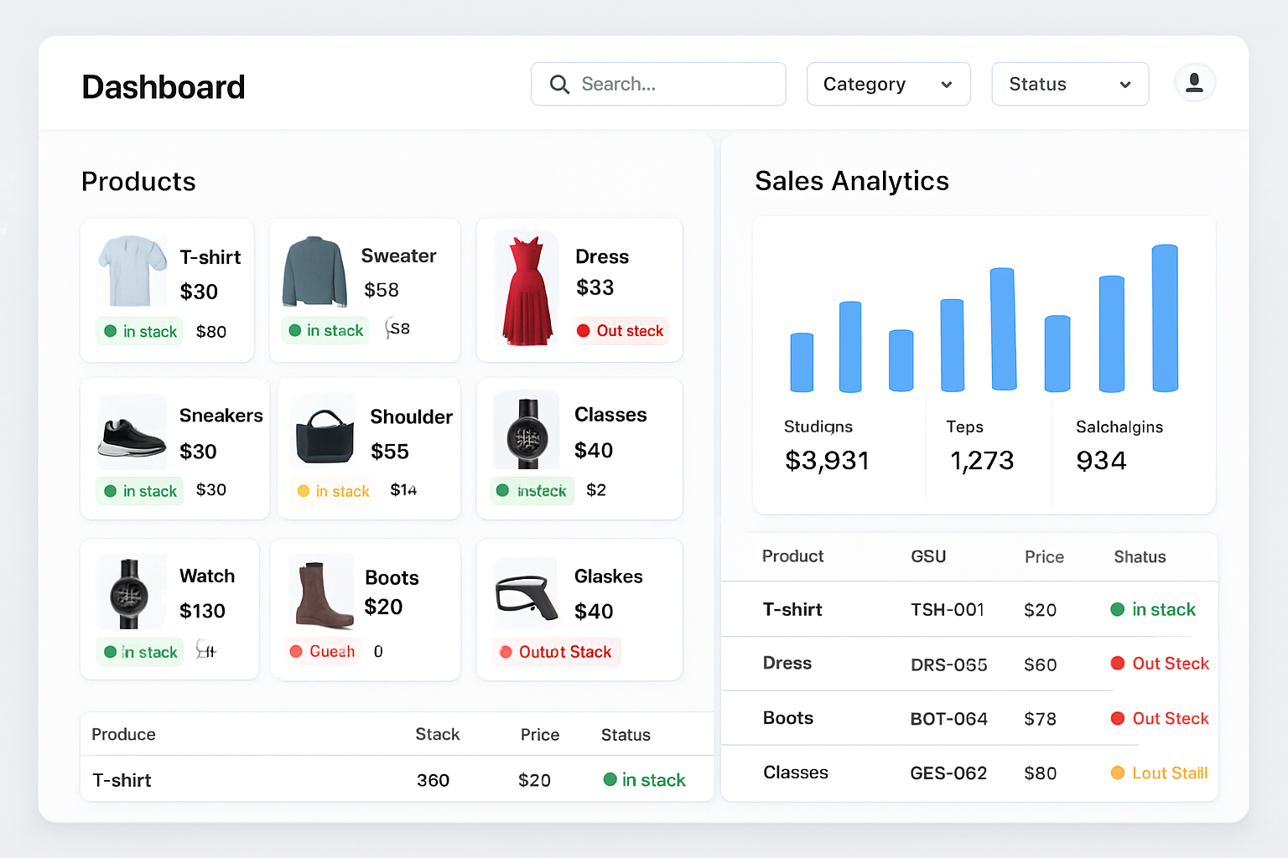The width and height of the screenshot is (1288, 858).
Task: Open the user profile avatar
Action: pyautogui.click(x=1194, y=82)
